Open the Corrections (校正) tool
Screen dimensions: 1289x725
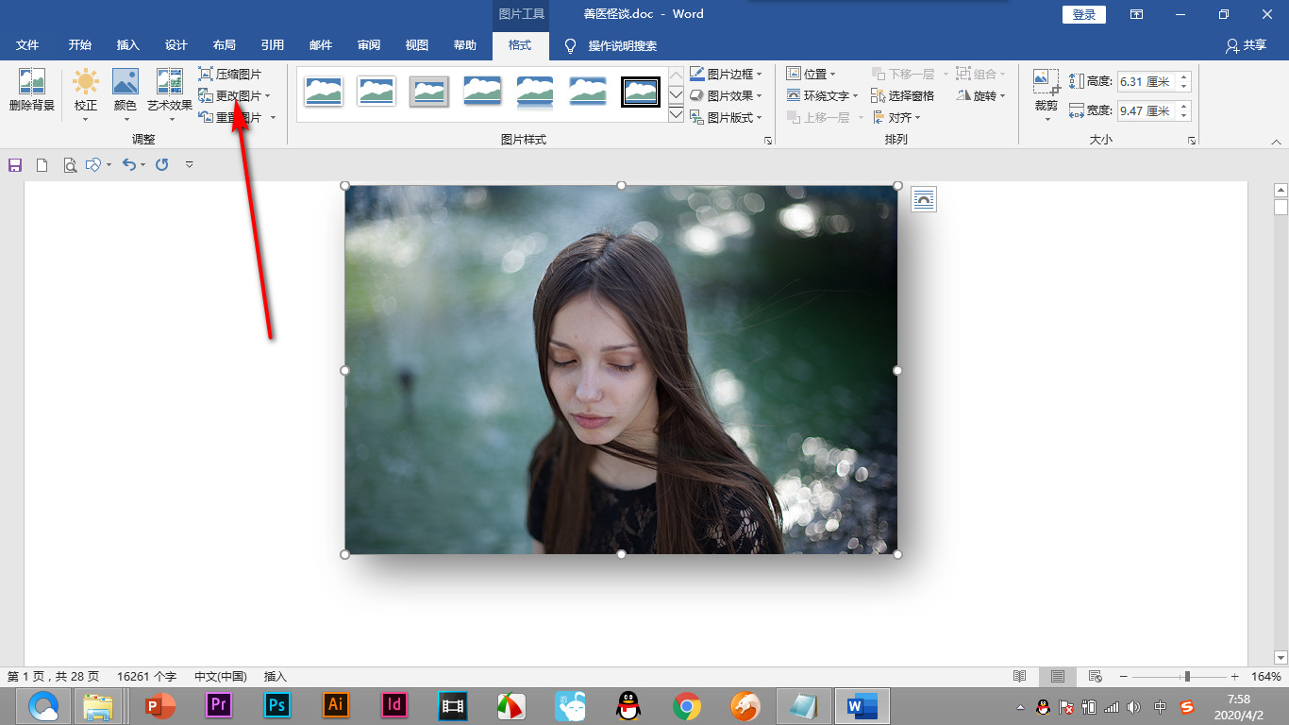pos(86,83)
